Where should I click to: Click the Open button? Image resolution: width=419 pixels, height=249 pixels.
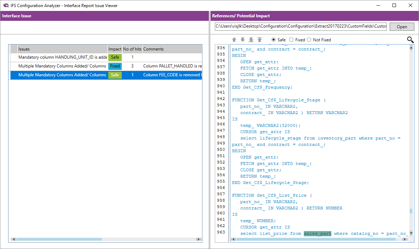402,27
